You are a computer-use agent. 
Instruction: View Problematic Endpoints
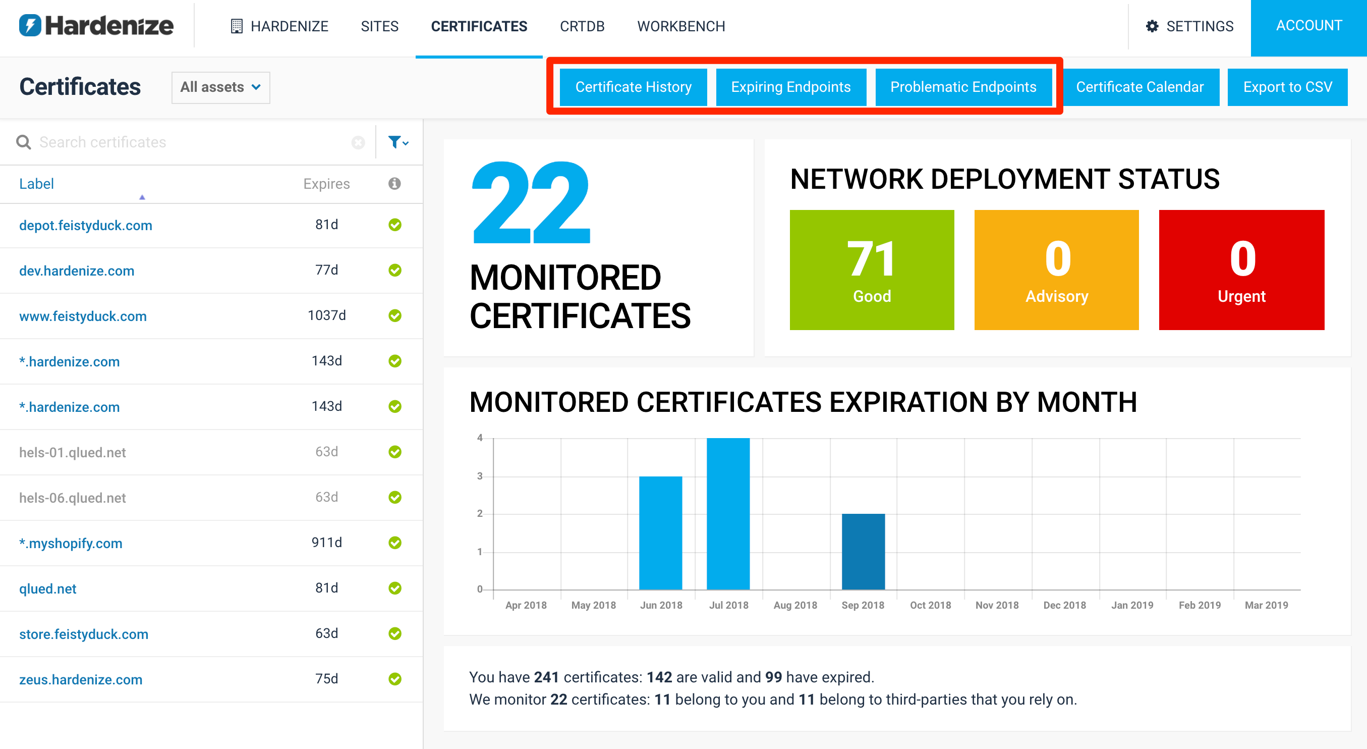coord(963,87)
